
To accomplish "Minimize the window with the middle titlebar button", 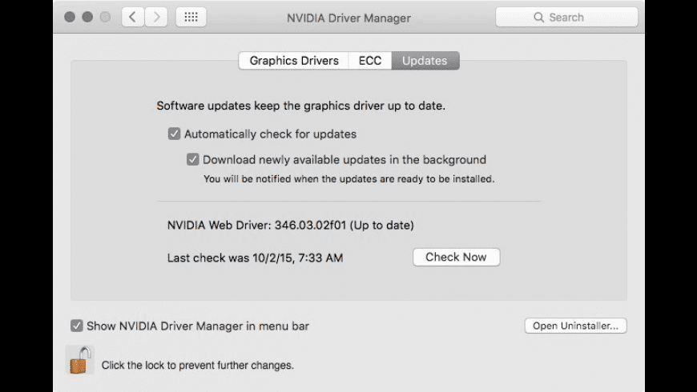I will [x=86, y=17].
